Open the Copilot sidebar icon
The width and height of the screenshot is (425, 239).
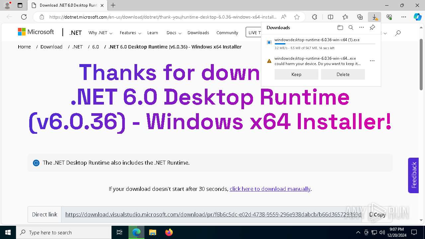417,17
